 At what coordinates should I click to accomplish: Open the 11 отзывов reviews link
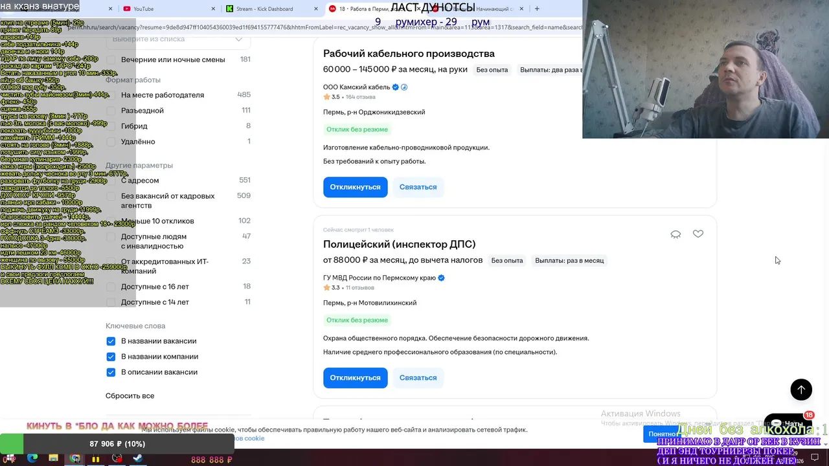(x=360, y=288)
